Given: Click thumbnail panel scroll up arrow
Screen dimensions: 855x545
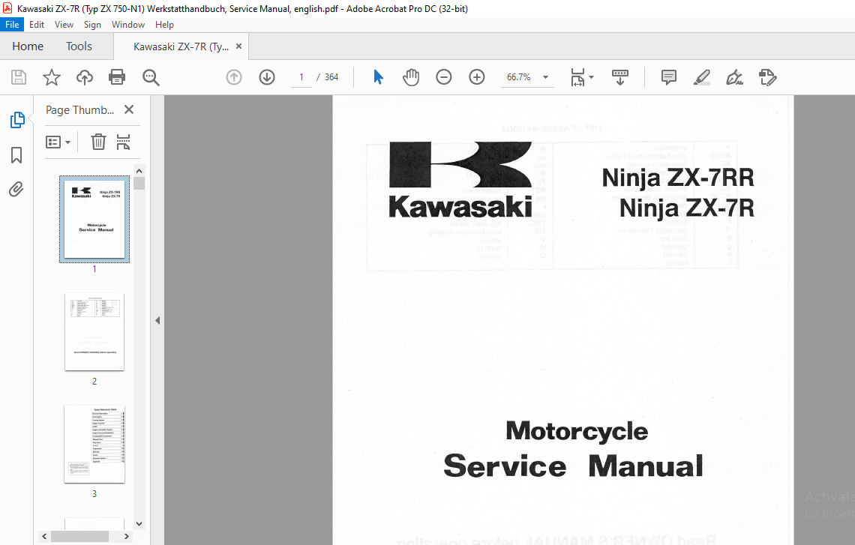Looking at the screenshot, I should 139,171.
